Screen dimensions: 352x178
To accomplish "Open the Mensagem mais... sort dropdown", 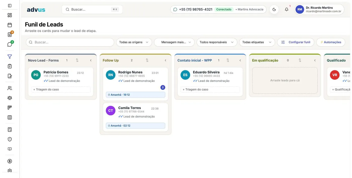I will pyautogui.click(x=174, y=42).
